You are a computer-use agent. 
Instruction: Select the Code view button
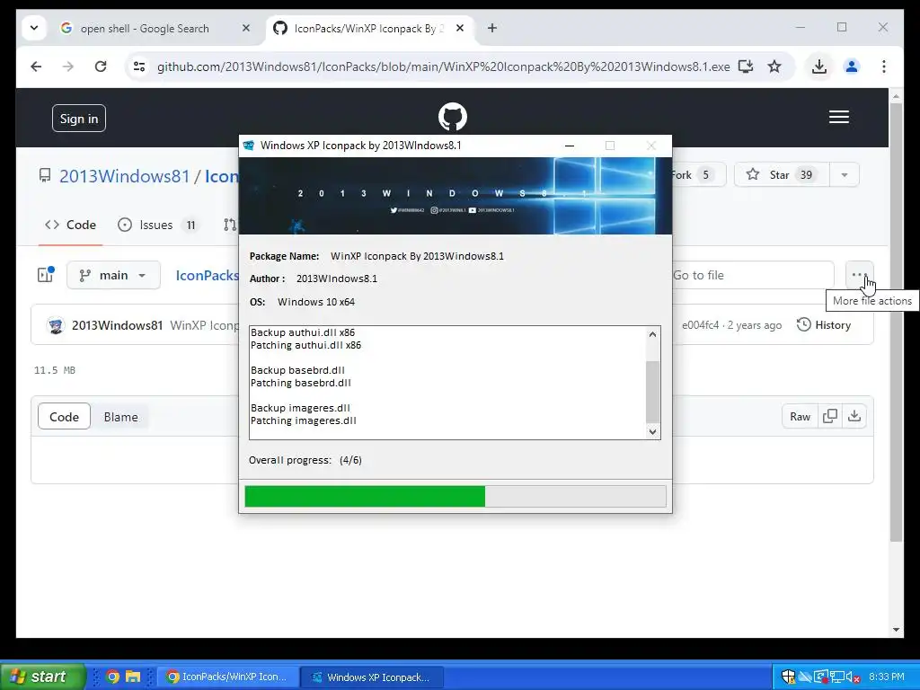pos(64,417)
